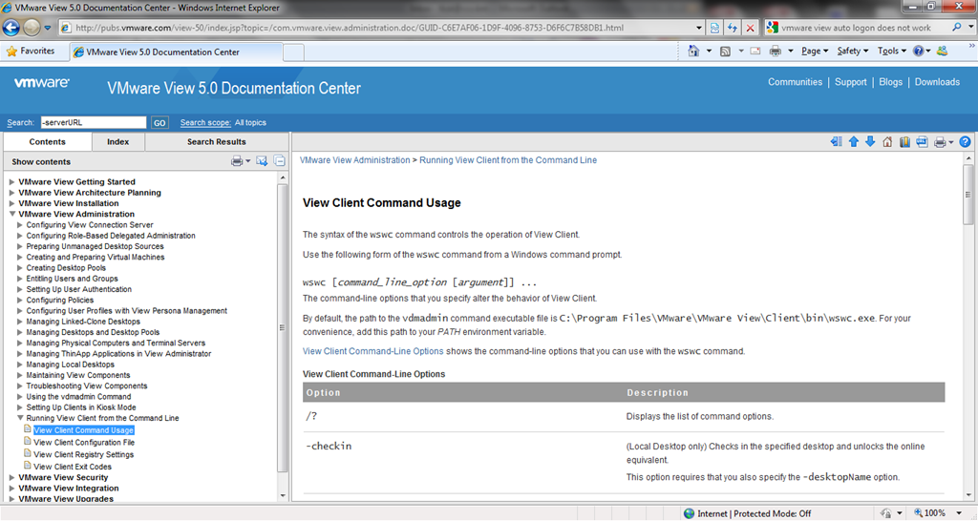The image size is (978, 521).
Task: Collapse VMware View Administration node
Action: (x=11, y=214)
